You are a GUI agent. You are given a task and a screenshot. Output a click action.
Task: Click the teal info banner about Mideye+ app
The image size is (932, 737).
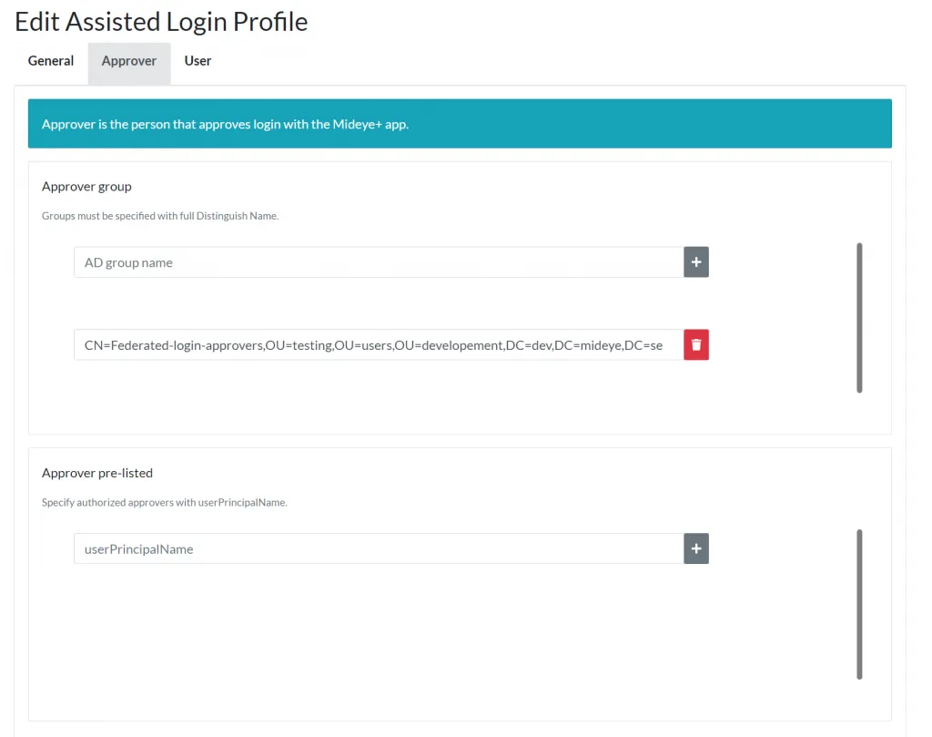tap(460, 123)
